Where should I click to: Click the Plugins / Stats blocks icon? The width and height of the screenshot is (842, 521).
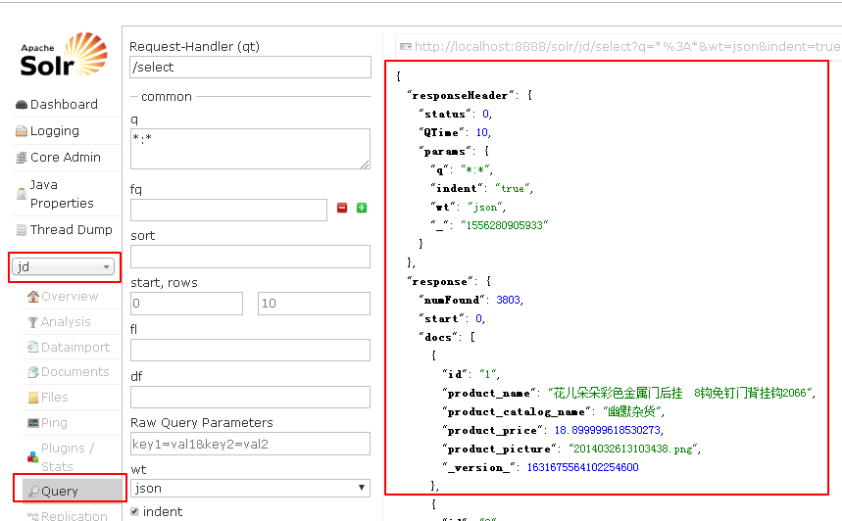tap(33, 457)
